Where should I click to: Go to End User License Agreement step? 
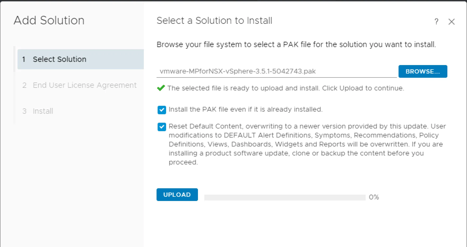[84, 85]
